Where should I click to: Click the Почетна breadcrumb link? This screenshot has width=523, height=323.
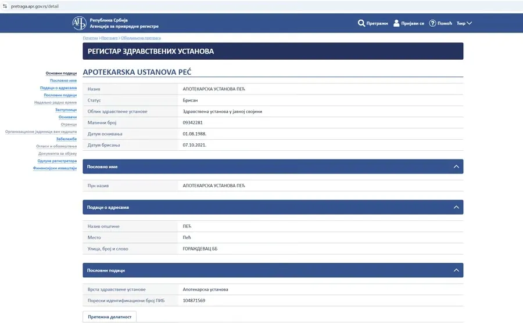pyautogui.click(x=90, y=38)
